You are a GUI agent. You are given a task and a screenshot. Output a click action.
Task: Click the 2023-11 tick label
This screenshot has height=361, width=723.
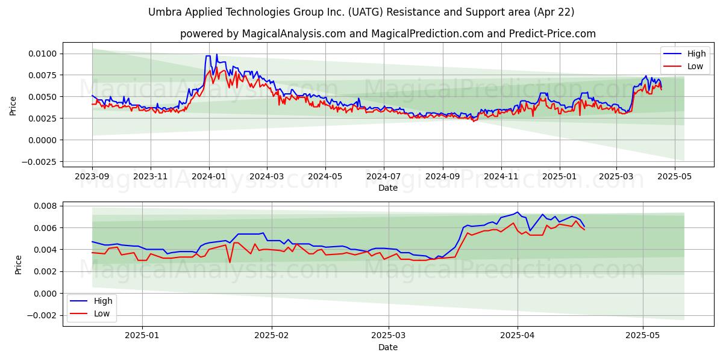pos(151,176)
